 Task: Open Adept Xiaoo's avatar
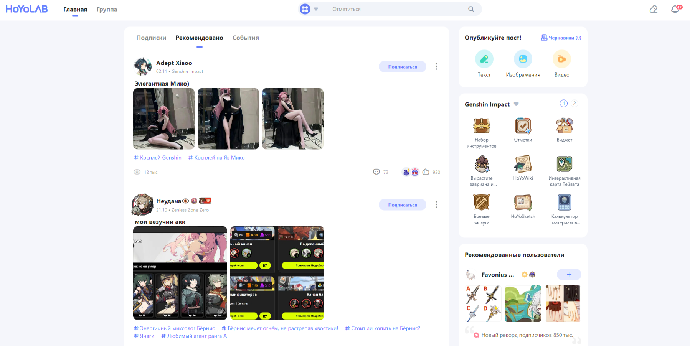[142, 66]
